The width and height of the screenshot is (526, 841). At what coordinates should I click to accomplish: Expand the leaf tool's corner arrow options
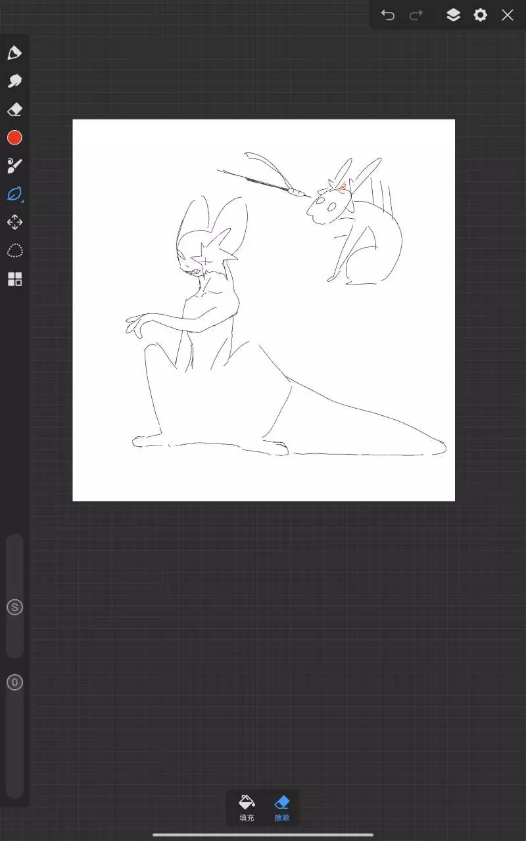(x=23, y=202)
